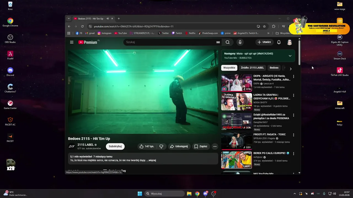Screen dimensions: 353x198
Task: Open Chrome tab search dropdown arrow
Action: point(69,19)
